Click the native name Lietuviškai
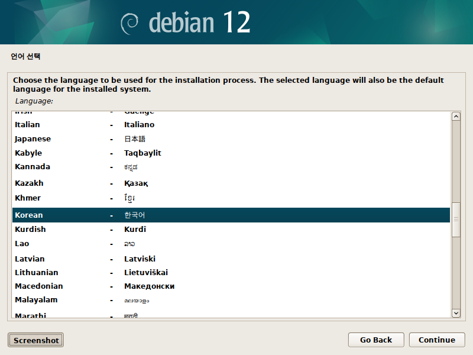The width and height of the screenshot is (473, 355). tap(146, 273)
